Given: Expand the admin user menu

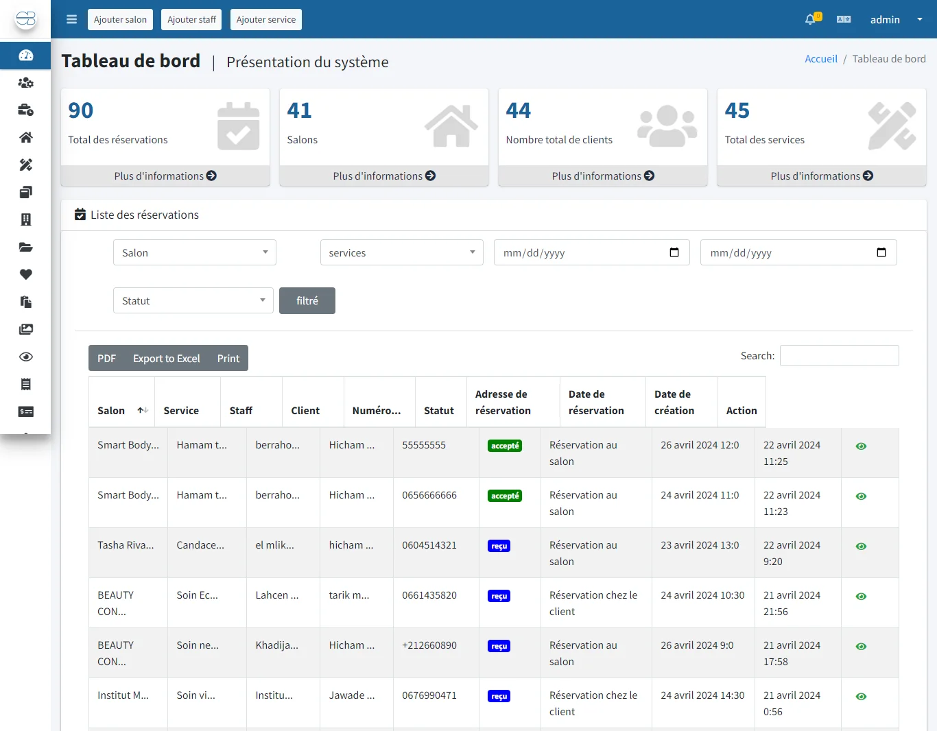Looking at the screenshot, I should point(896,19).
